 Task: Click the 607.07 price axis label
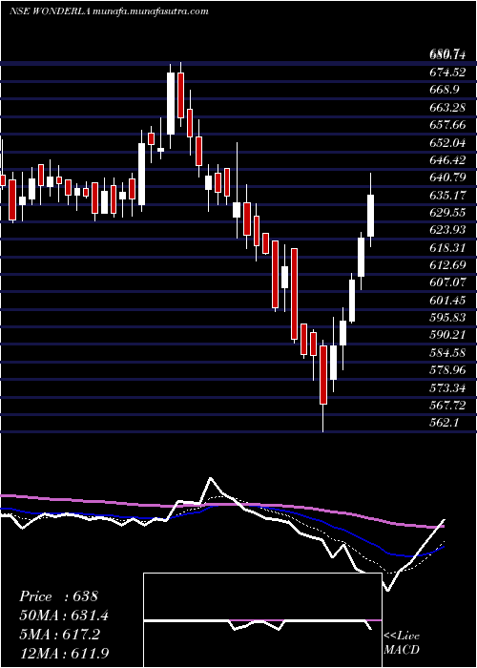tap(446, 283)
